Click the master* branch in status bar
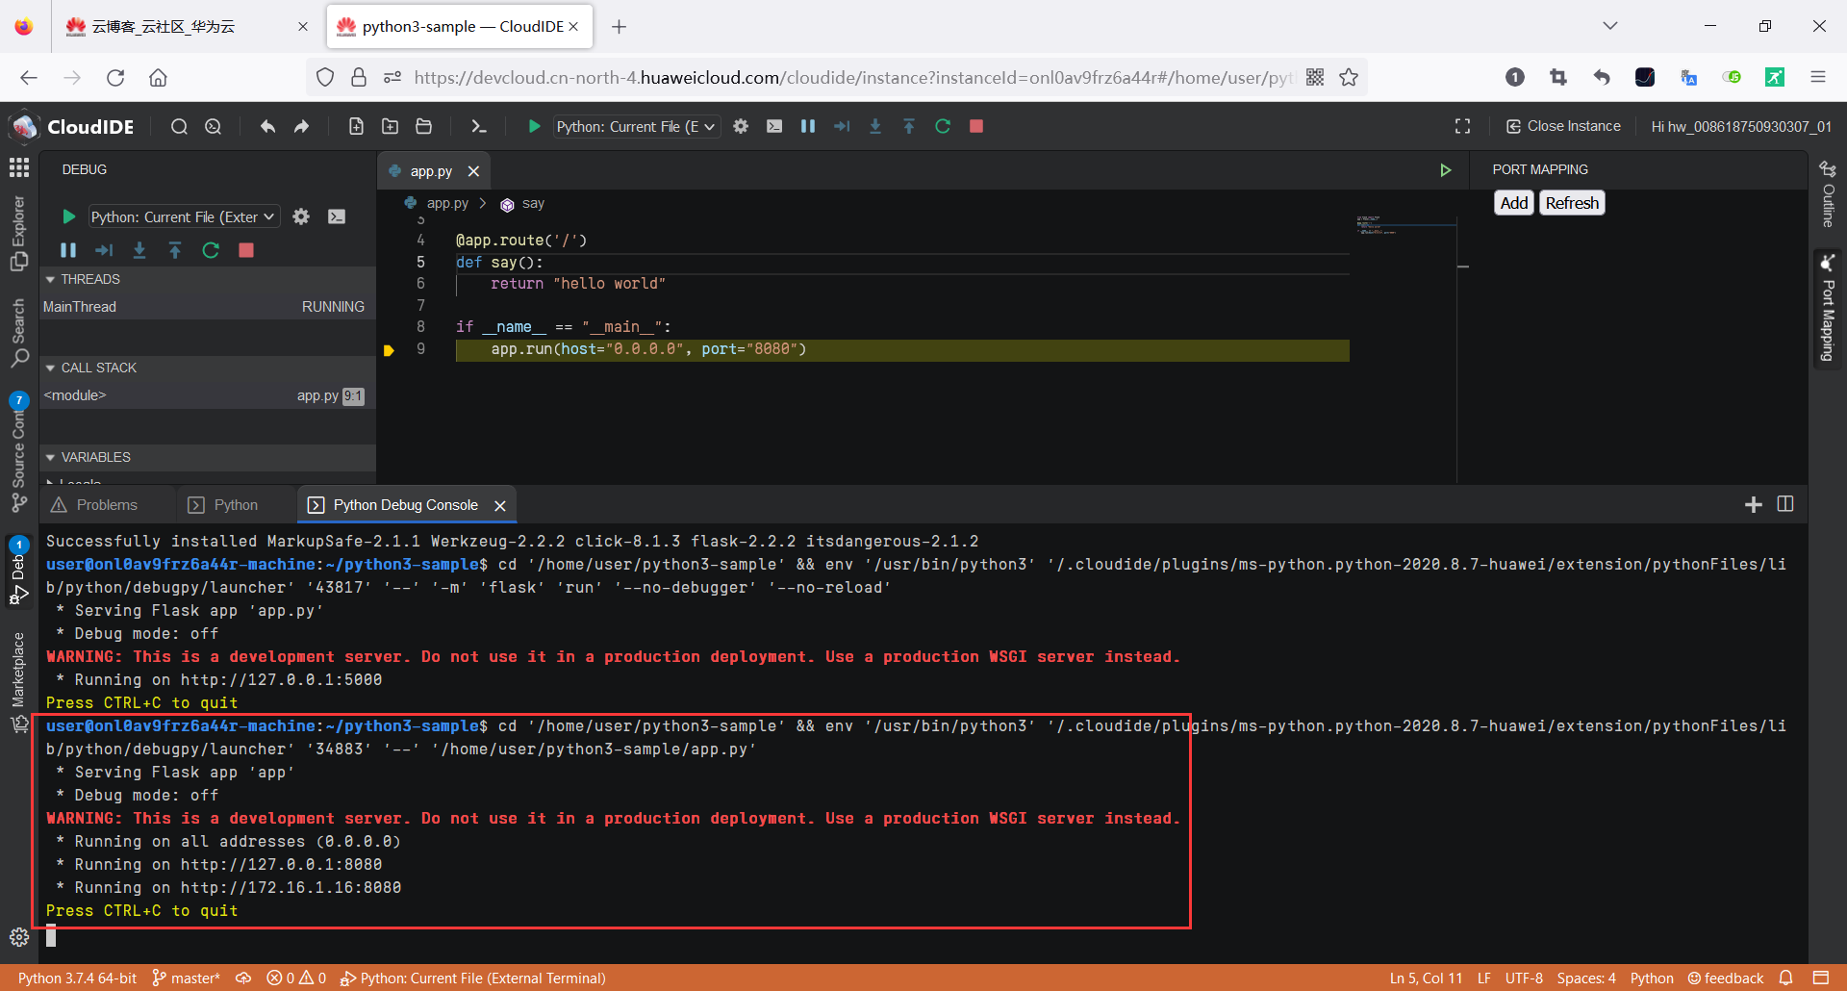The height and width of the screenshot is (991, 1847). click(x=187, y=978)
